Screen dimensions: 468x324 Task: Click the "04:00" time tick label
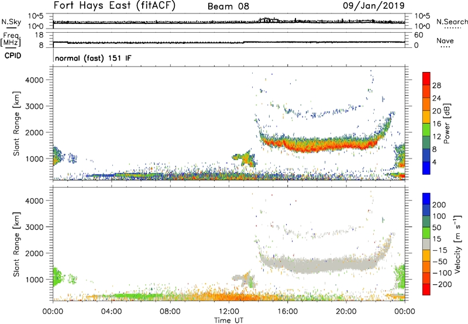tap(111, 312)
